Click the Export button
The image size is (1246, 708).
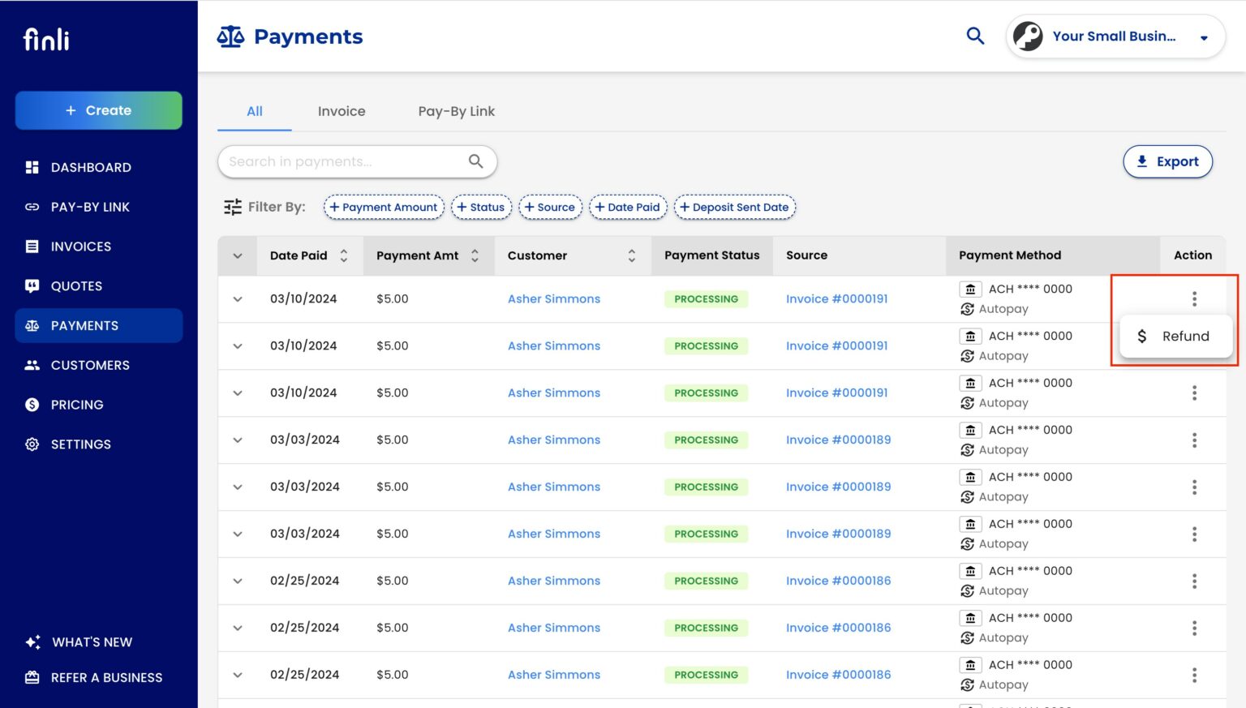point(1167,161)
